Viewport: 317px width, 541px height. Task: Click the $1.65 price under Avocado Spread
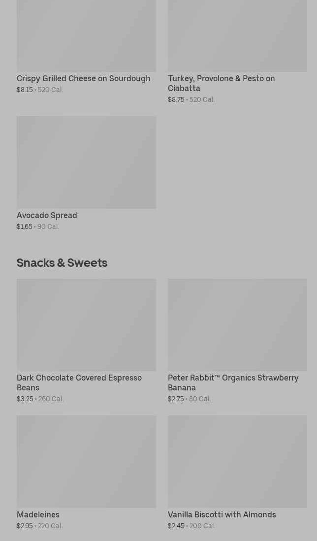pyautogui.click(x=24, y=226)
